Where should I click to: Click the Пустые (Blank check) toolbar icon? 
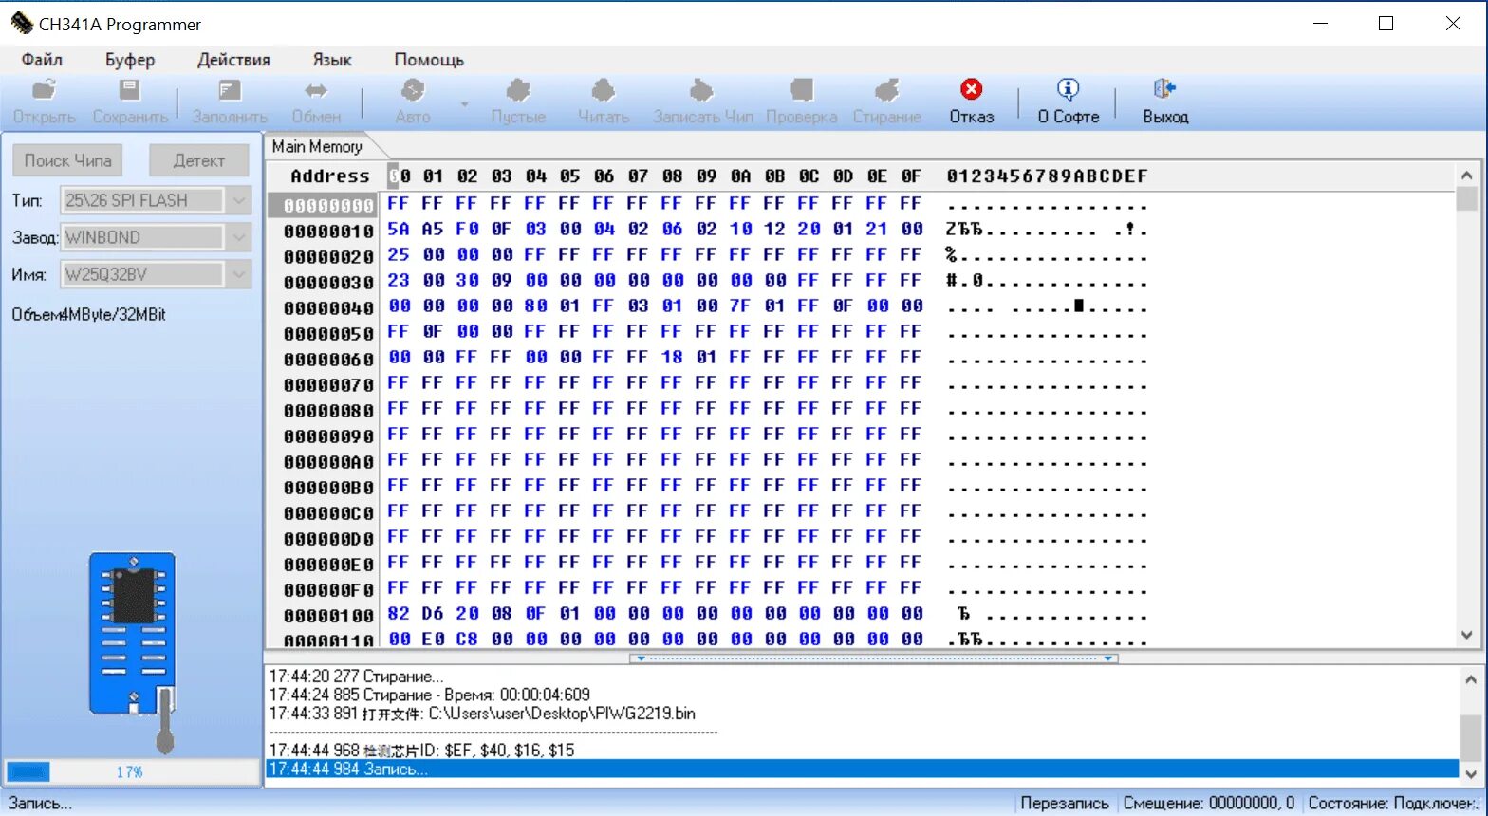pyautogui.click(x=518, y=91)
